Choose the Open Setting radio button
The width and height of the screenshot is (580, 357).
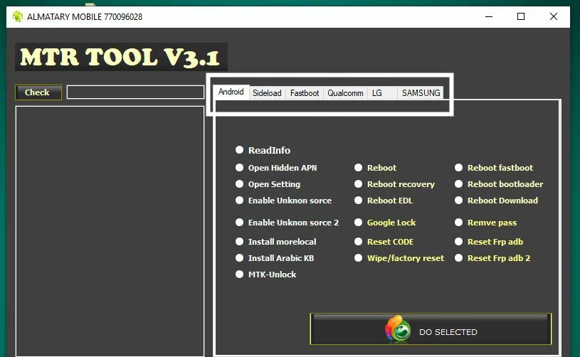(x=239, y=183)
